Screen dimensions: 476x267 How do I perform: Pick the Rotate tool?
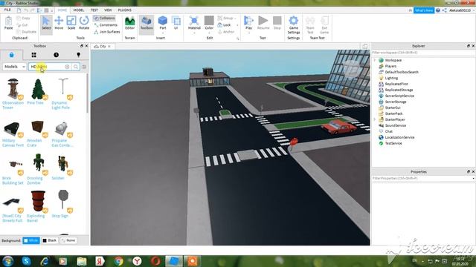(84, 23)
